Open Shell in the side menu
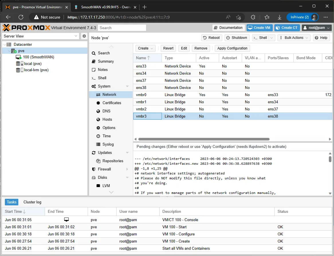Screen dimensions: 334x256 point(102,78)
